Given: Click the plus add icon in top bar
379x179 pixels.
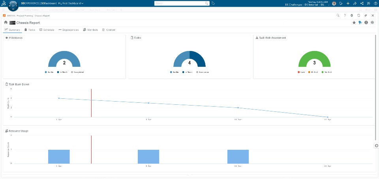Looking at the screenshot, I should tap(348, 4).
